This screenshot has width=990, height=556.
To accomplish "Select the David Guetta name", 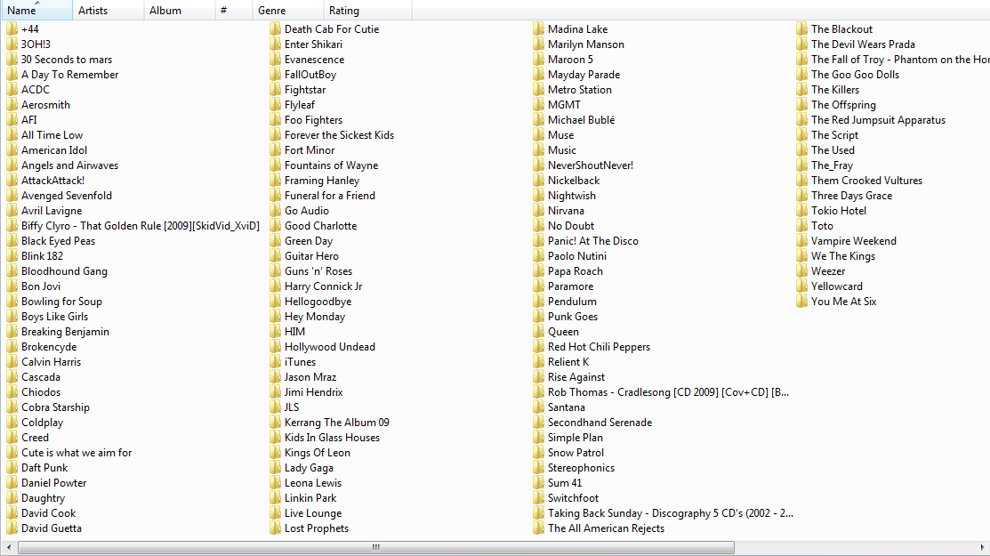I will coord(51,528).
